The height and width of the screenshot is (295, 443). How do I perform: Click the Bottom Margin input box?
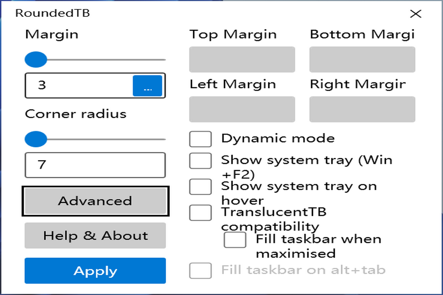tap(362, 59)
